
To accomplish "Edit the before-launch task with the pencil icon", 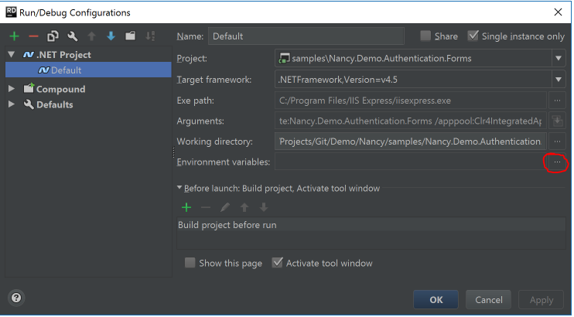I will tap(225, 207).
